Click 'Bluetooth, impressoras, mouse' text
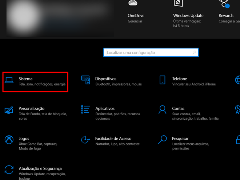240x180 pixels. (x=119, y=84)
